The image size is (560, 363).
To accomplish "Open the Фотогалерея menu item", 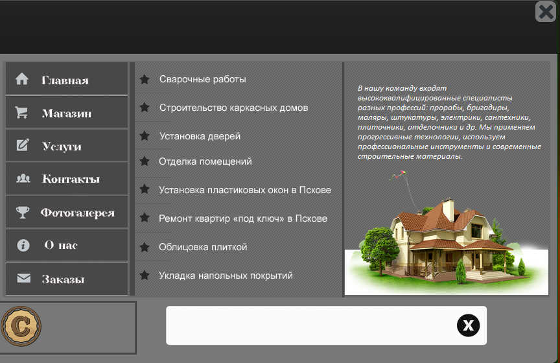I will click(77, 213).
